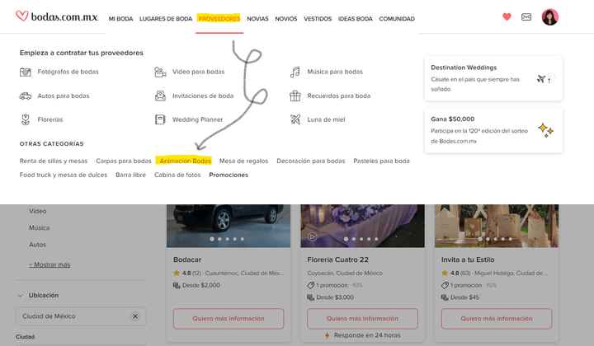Request more information from Bodacar
Image resolution: width=594 pixels, height=346 pixels.
229,318
